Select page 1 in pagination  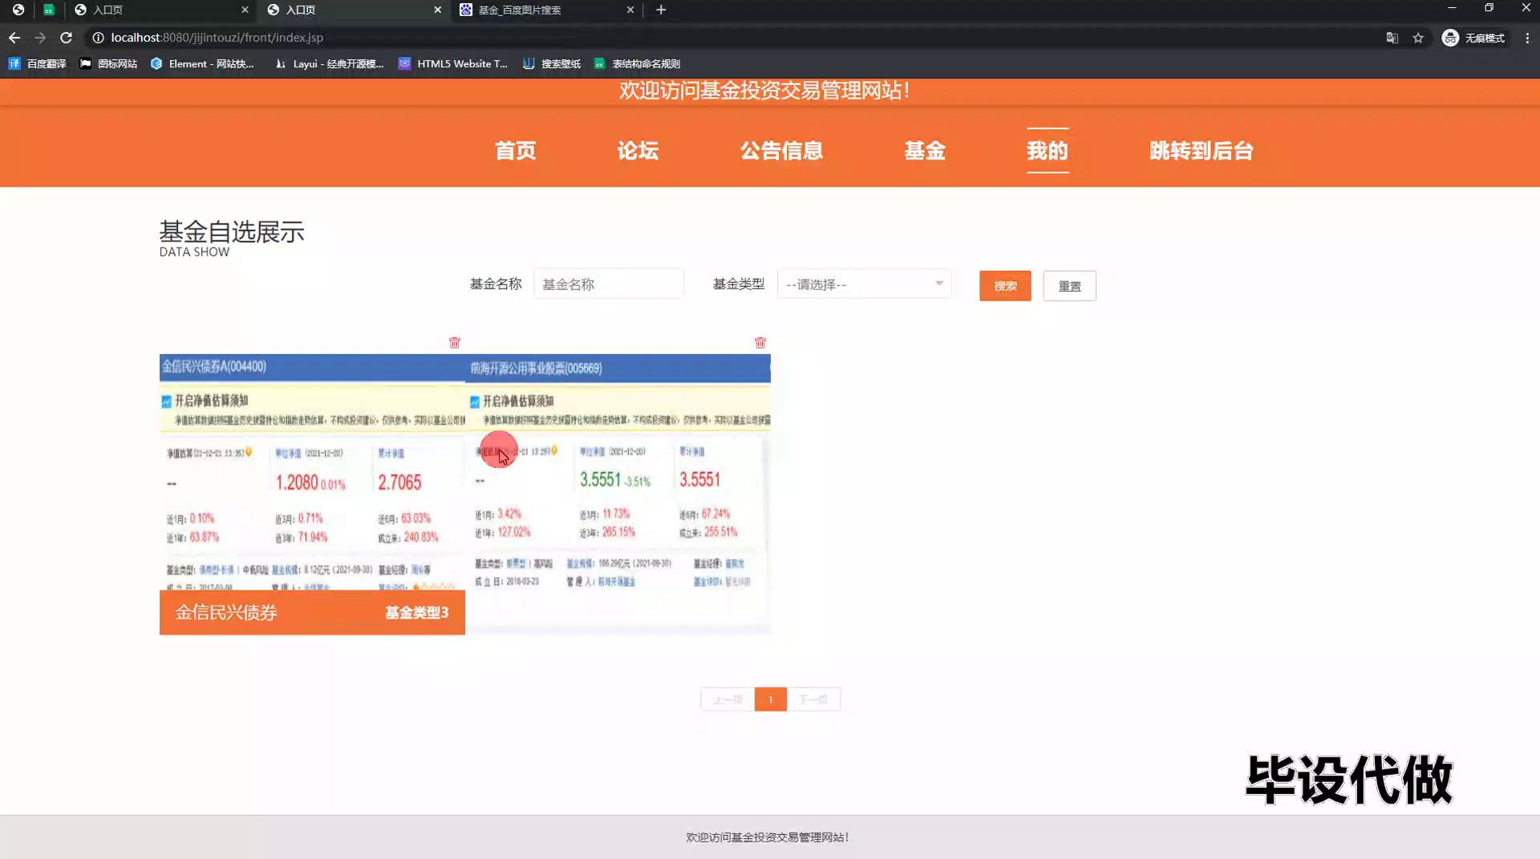point(770,700)
